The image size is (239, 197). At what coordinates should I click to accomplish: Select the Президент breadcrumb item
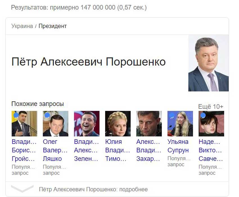click(53, 26)
